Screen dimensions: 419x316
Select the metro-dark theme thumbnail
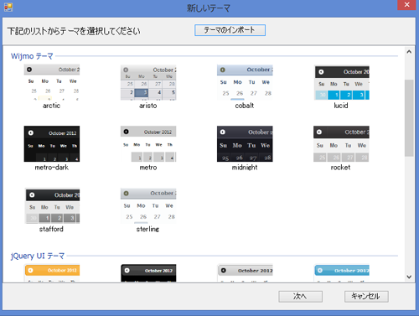(x=52, y=143)
